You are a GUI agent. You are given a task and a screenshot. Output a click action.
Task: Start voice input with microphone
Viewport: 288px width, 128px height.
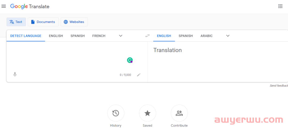pyautogui.click(x=15, y=75)
